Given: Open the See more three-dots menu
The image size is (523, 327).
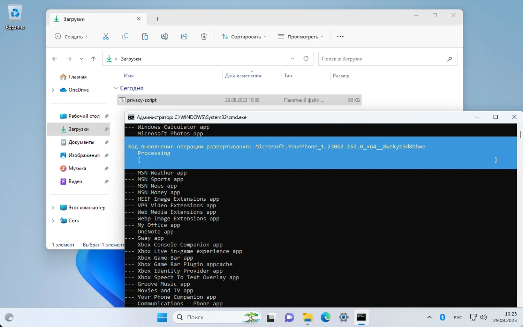Looking at the screenshot, I should [x=340, y=37].
